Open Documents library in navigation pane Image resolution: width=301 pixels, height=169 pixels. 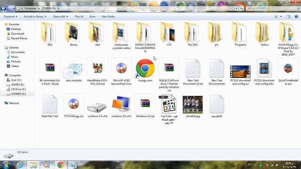16,52
